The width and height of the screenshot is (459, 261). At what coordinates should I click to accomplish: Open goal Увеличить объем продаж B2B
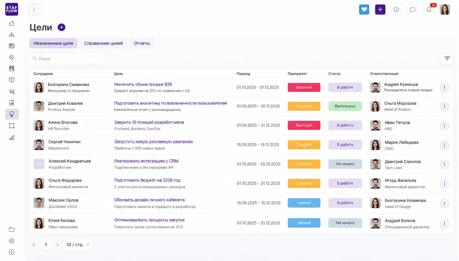(x=143, y=84)
